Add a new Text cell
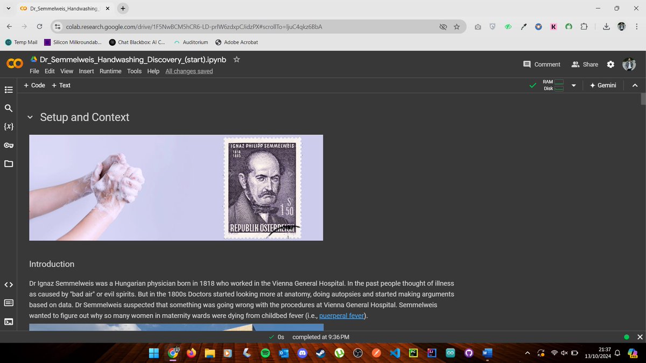This screenshot has width=646, height=363. (x=61, y=86)
